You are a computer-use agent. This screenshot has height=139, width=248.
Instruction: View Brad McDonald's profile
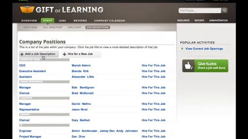pyautogui.click(x=83, y=93)
